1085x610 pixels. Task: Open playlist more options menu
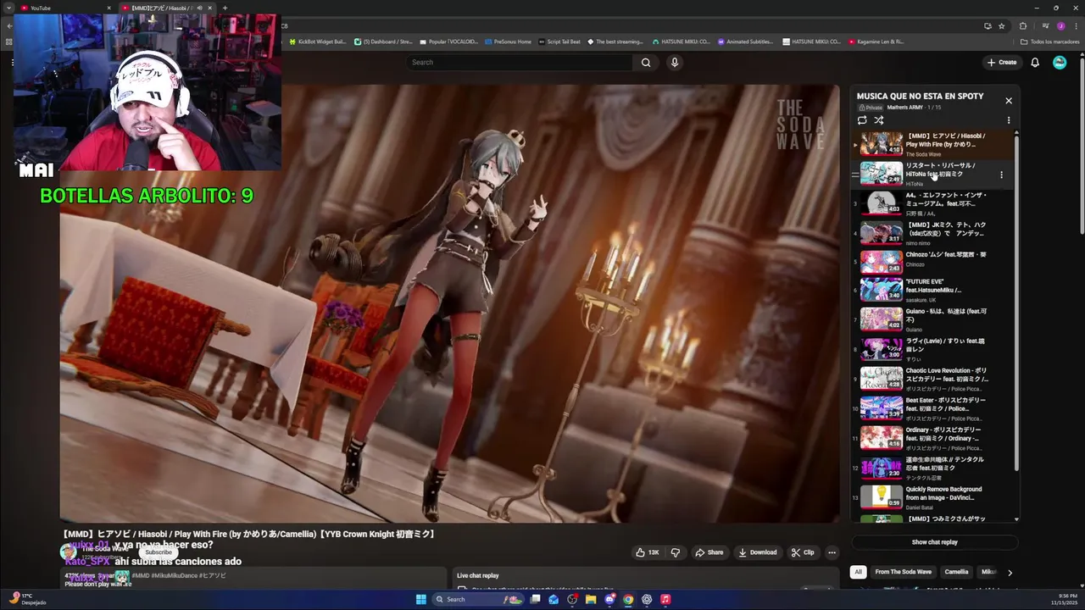[x=1009, y=120]
